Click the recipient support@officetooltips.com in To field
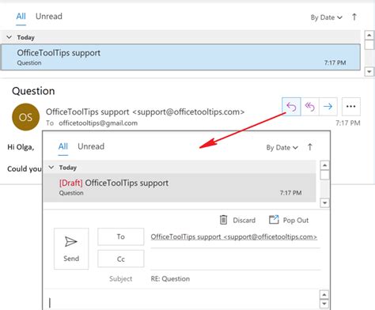The image size is (375, 310). [234, 236]
